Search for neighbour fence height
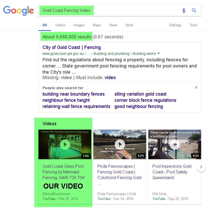Screen dimensions: 213x210 pyautogui.click(x=66, y=100)
